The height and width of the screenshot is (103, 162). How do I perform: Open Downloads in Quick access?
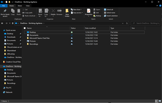(x=11, y=37)
